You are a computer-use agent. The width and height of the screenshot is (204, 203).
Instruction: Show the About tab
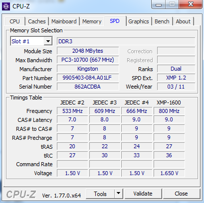[183, 21]
